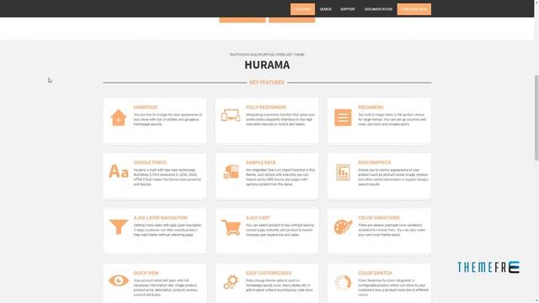Click the Purchase Now button
The height and width of the screenshot is (303, 539).
click(414, 9)
